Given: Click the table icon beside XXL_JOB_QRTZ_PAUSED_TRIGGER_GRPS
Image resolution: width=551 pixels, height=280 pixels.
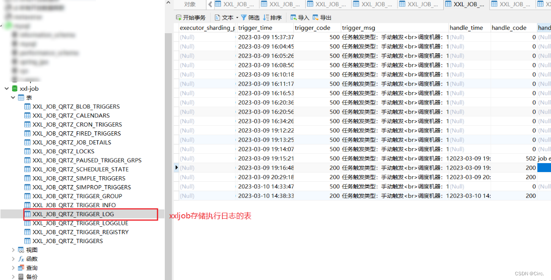Looking at the screenshot, I should click(28, 160).
